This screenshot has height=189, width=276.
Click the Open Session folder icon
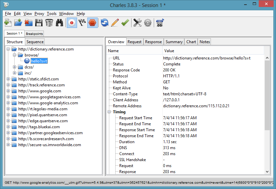click(18, 23)
